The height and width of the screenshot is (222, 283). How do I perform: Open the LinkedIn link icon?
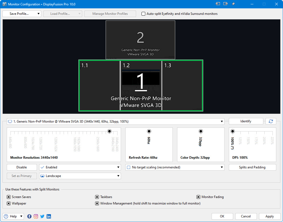coord(49,216)
